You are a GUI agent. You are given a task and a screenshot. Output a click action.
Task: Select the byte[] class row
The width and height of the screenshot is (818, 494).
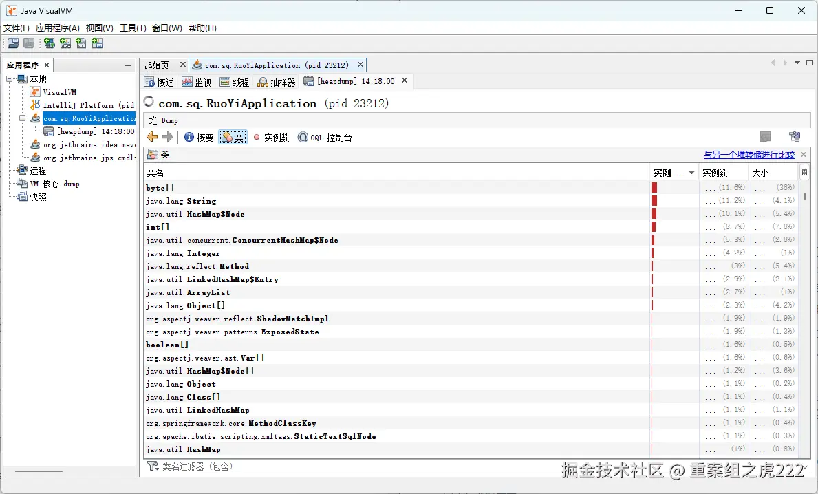(x=471, y=187)
